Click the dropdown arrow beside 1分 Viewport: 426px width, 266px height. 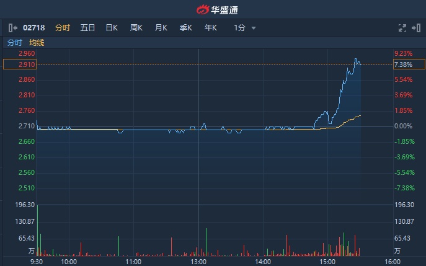tap(254, 28)
